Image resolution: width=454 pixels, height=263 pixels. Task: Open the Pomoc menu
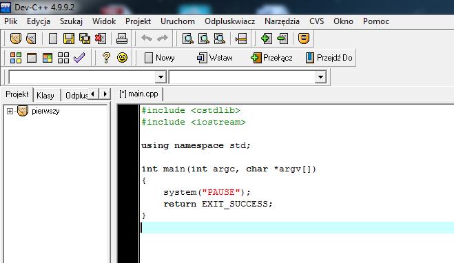pos(376,21)
